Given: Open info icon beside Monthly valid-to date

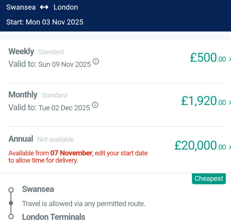Looking at the screenshot, I should click(95, 105).
